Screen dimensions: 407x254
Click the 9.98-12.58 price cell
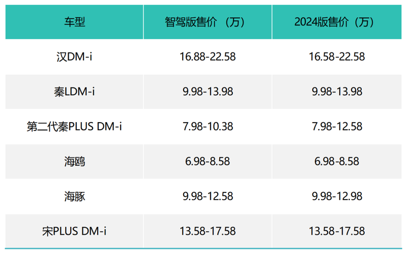point(208,196)
